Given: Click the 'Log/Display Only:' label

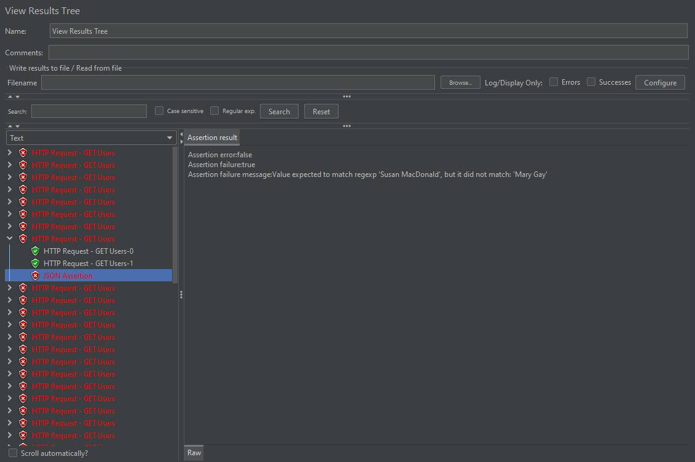Looking at the screenshot, I should 513,83.
